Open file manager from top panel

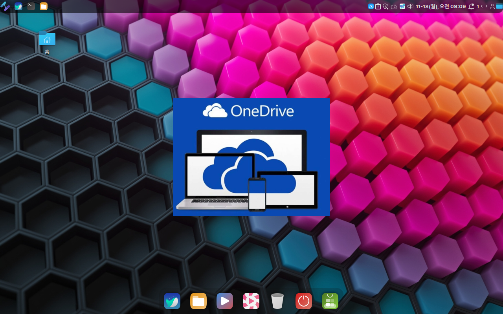[44, 6]
